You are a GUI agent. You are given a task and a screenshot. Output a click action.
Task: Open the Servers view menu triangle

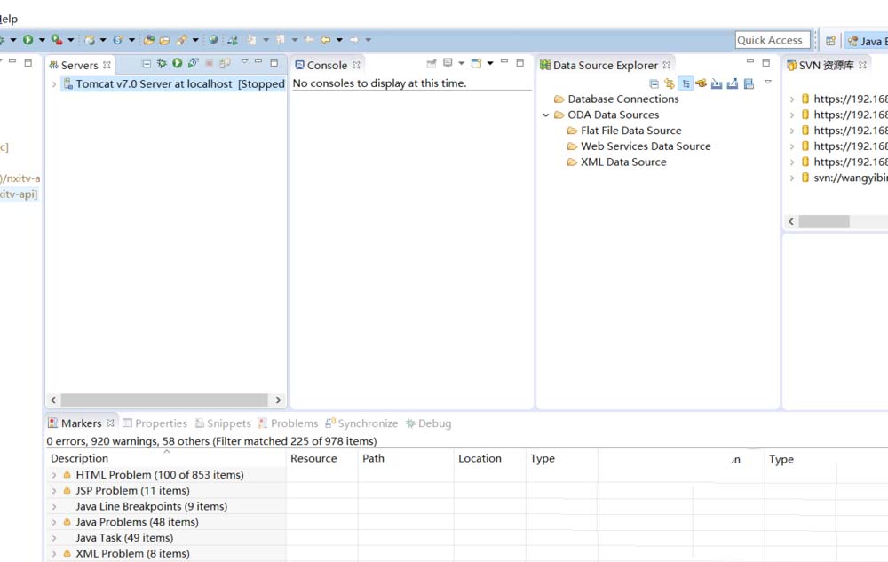tap(245, 61)
